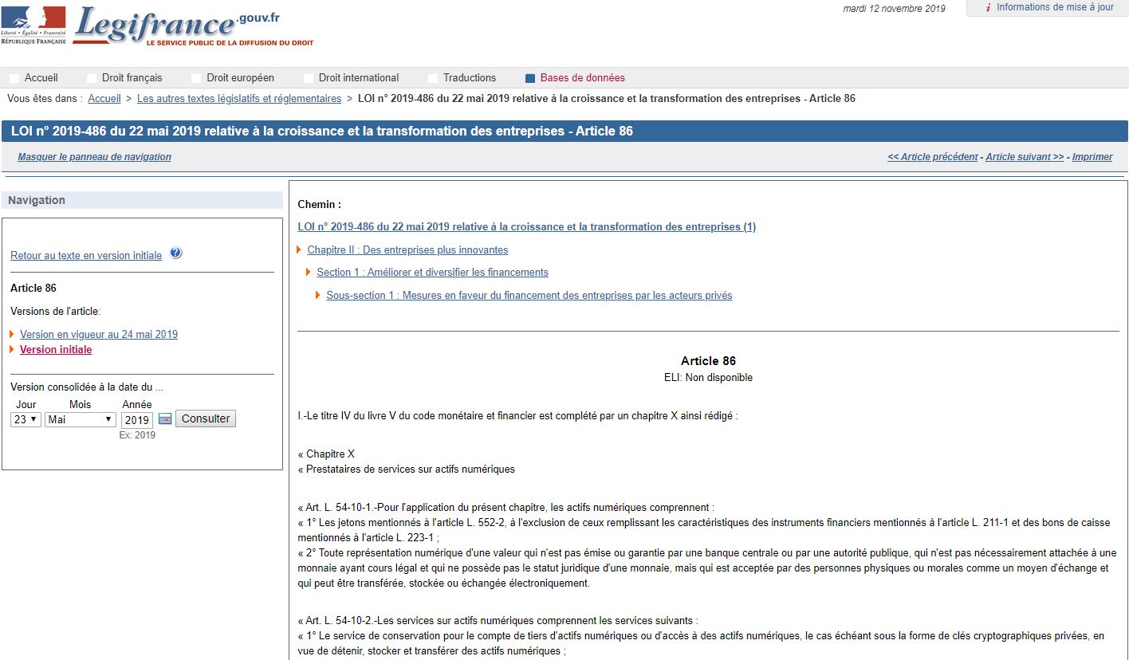Viewport: 1129px width, 660px height.
Task: Click the blue square next to Bases de données
Action: (529, 77)
